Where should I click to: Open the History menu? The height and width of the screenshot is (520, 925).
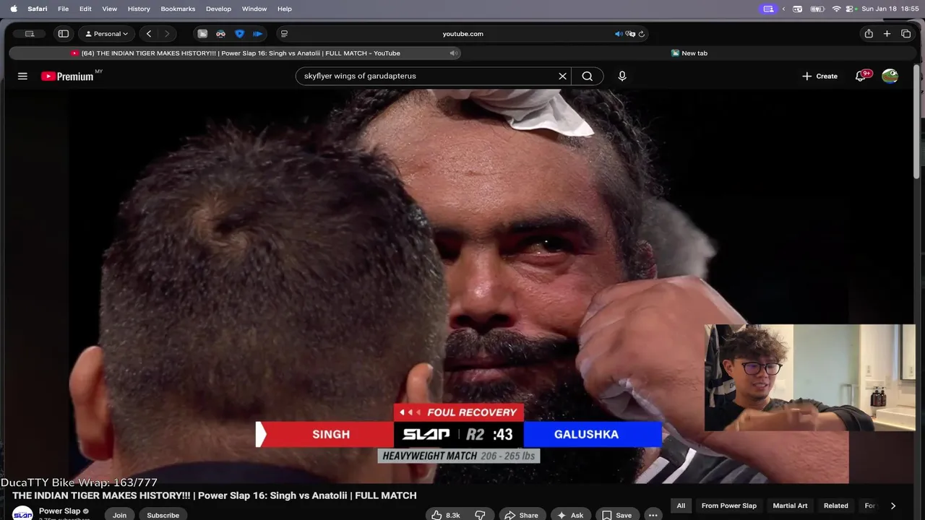coord(139,9)
